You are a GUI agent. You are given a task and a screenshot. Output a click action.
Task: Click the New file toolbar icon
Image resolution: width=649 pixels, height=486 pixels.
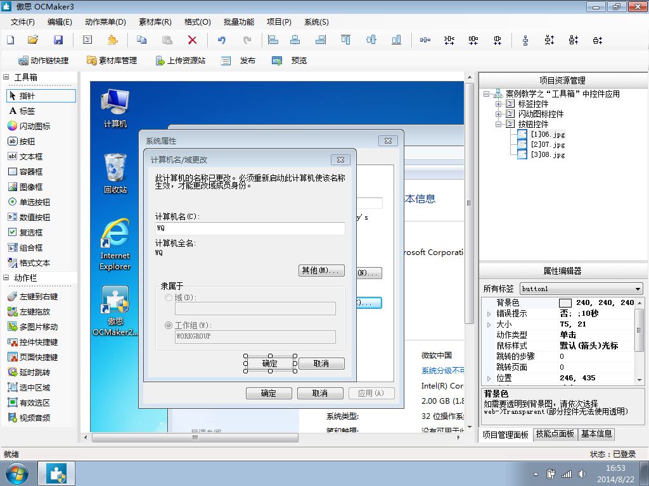(x=11, y=40)
